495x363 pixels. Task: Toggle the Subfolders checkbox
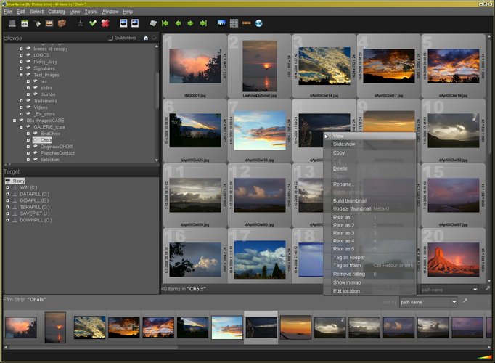[x=110, y=38]
